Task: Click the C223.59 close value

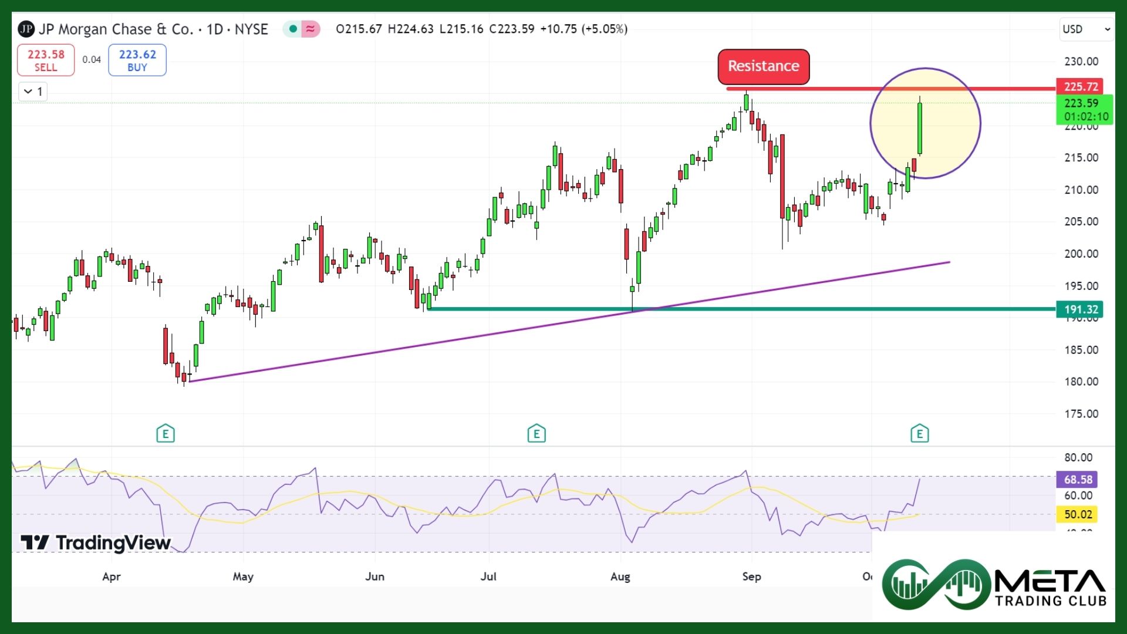Action: (x=512, y=29)
